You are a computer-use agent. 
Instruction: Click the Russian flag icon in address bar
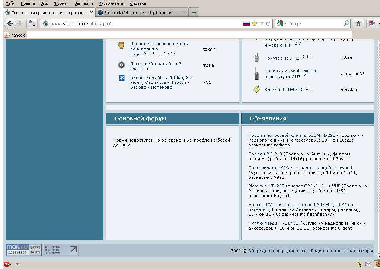tap(246, 23)
